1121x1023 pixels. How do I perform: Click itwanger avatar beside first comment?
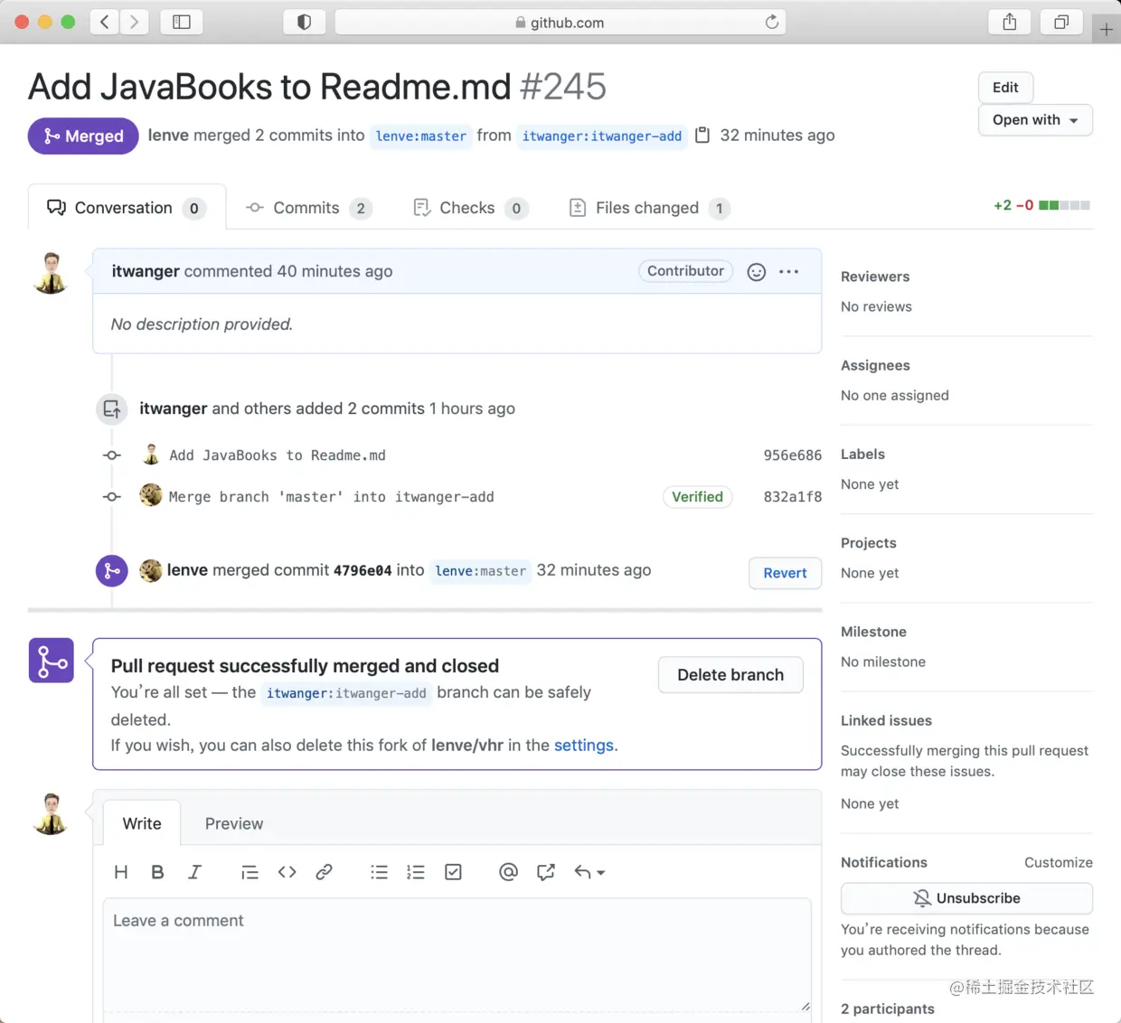[x=52, y=273]
